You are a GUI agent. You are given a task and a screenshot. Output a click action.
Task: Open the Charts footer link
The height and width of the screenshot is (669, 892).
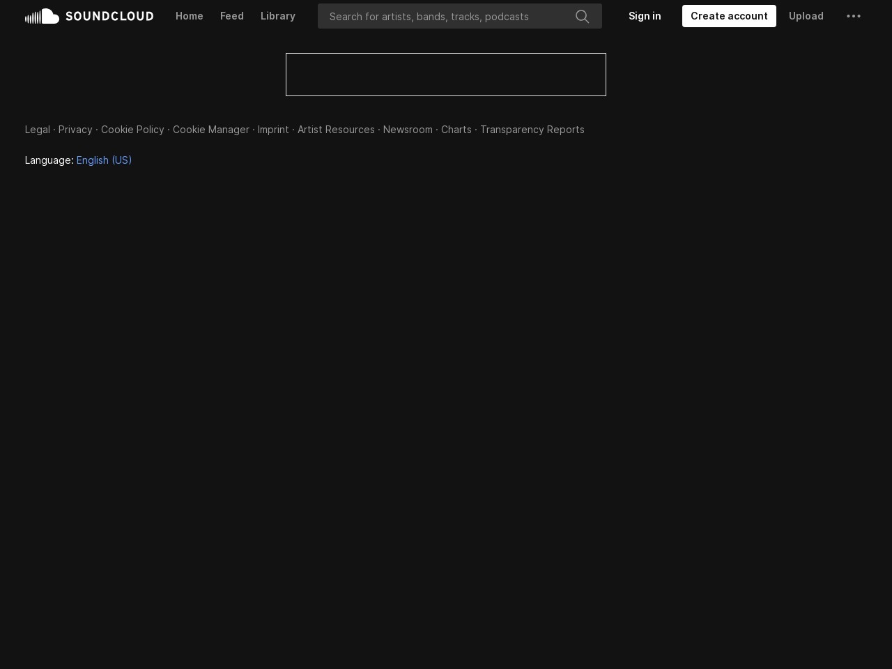coord(456,130)
